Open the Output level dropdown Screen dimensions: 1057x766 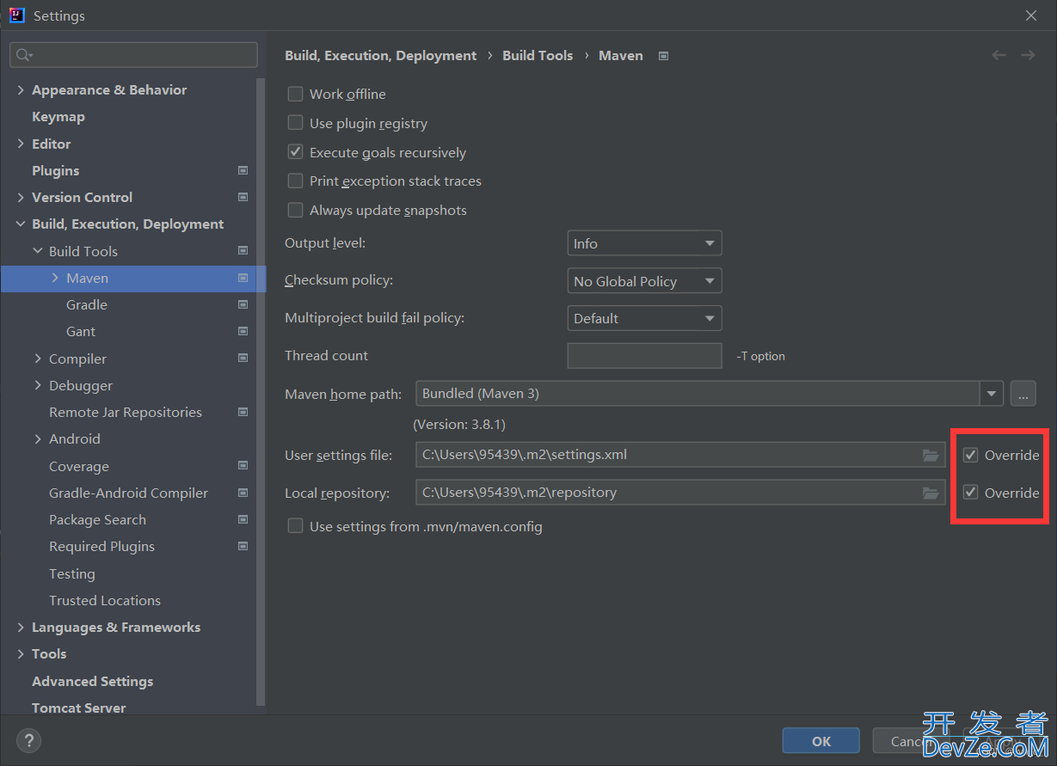click(644, 243)
